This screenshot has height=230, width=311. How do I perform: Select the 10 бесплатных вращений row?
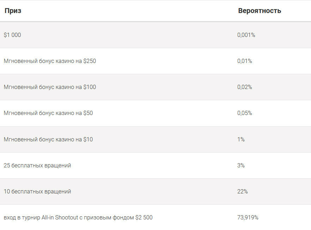pyautogui.click(x=155, y=191)
